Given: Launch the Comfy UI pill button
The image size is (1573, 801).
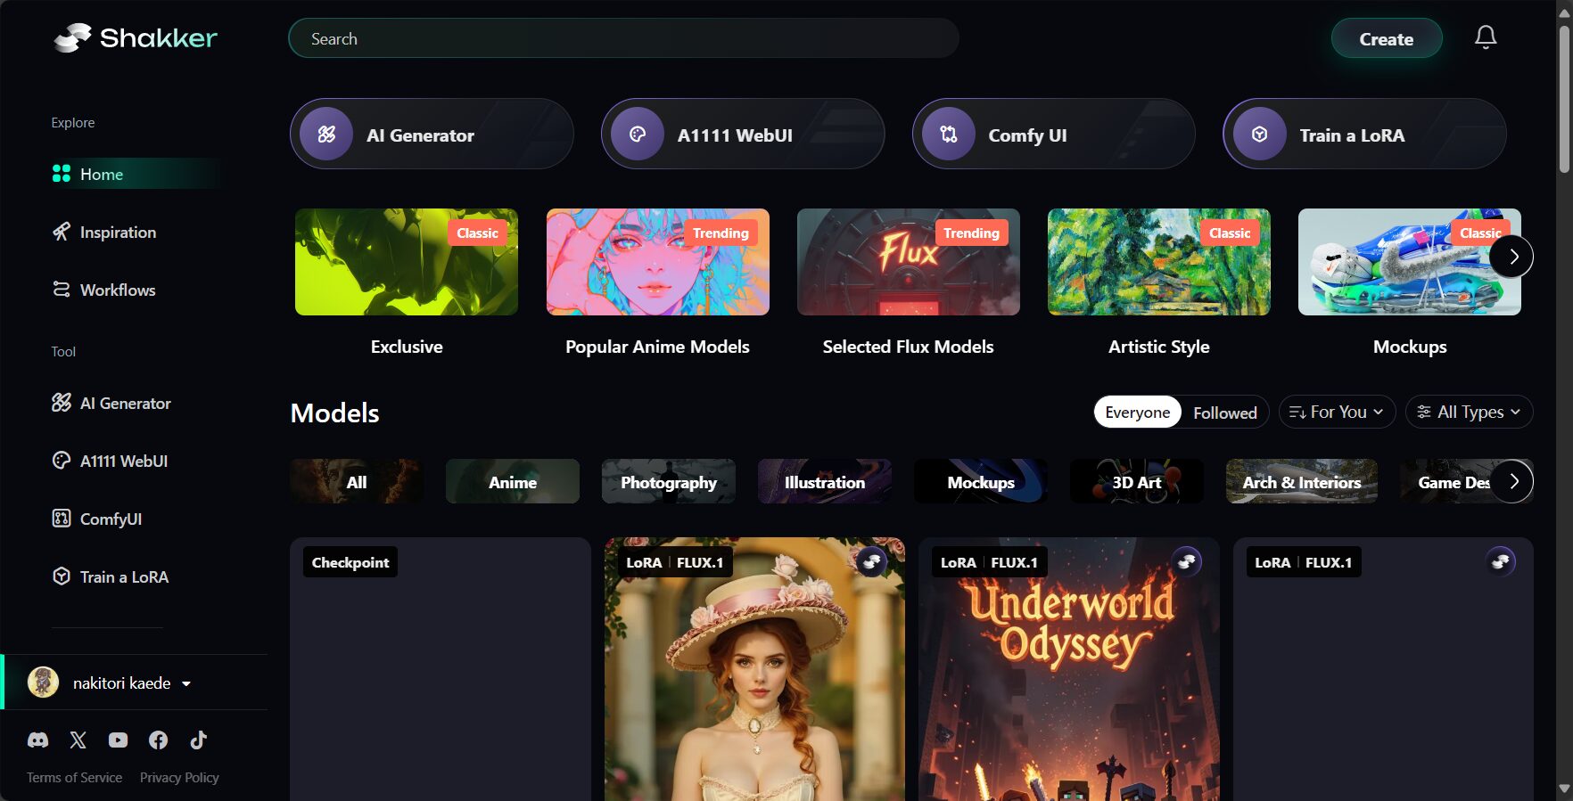Looking at the screenshot, I should pyautogui.click(x=1053, y=135).
